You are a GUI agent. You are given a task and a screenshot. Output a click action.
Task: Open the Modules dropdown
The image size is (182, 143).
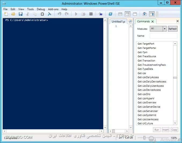pos(165,29)
